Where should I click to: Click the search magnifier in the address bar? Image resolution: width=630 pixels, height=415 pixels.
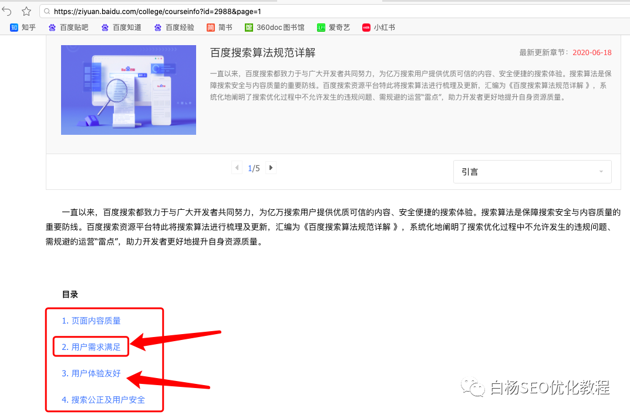click(47, 10)
